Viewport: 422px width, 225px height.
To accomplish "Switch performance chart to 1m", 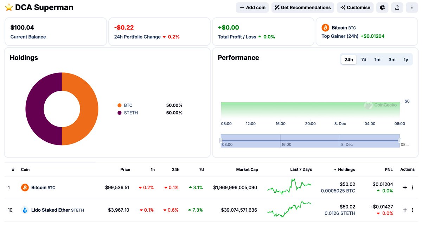I will [x=377, y=59].
